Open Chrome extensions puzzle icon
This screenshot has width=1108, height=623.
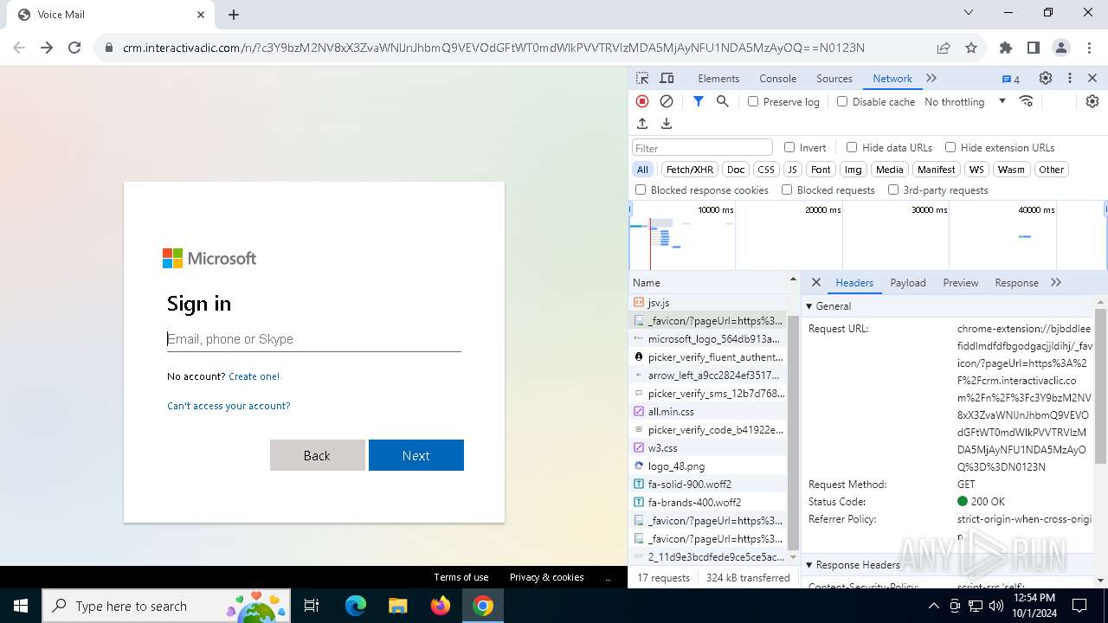coord(1006,48)
